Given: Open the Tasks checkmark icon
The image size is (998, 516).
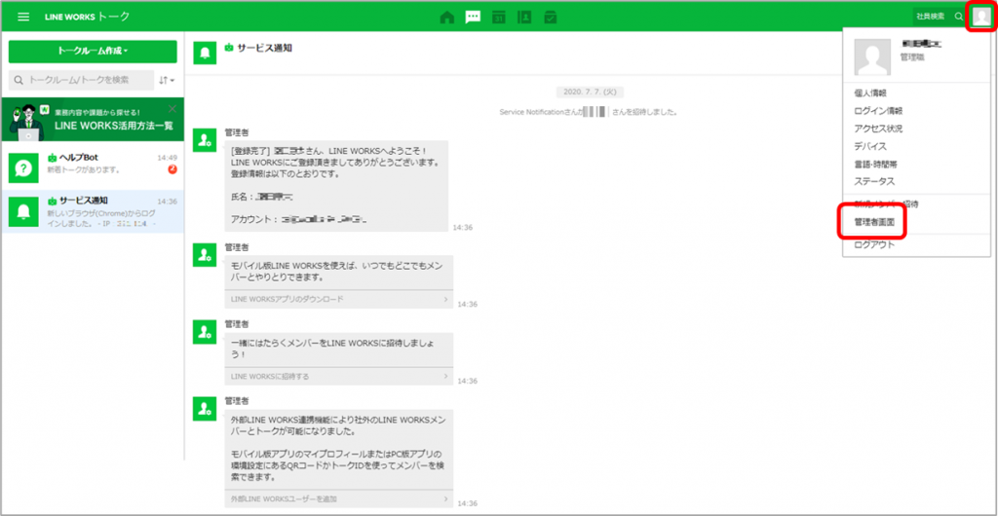Looking at the screenshot, I should [x=551, y=18].
